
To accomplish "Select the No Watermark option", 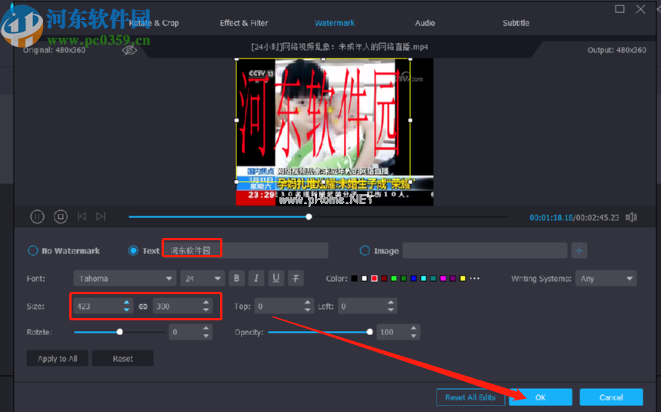I will 33,250.
